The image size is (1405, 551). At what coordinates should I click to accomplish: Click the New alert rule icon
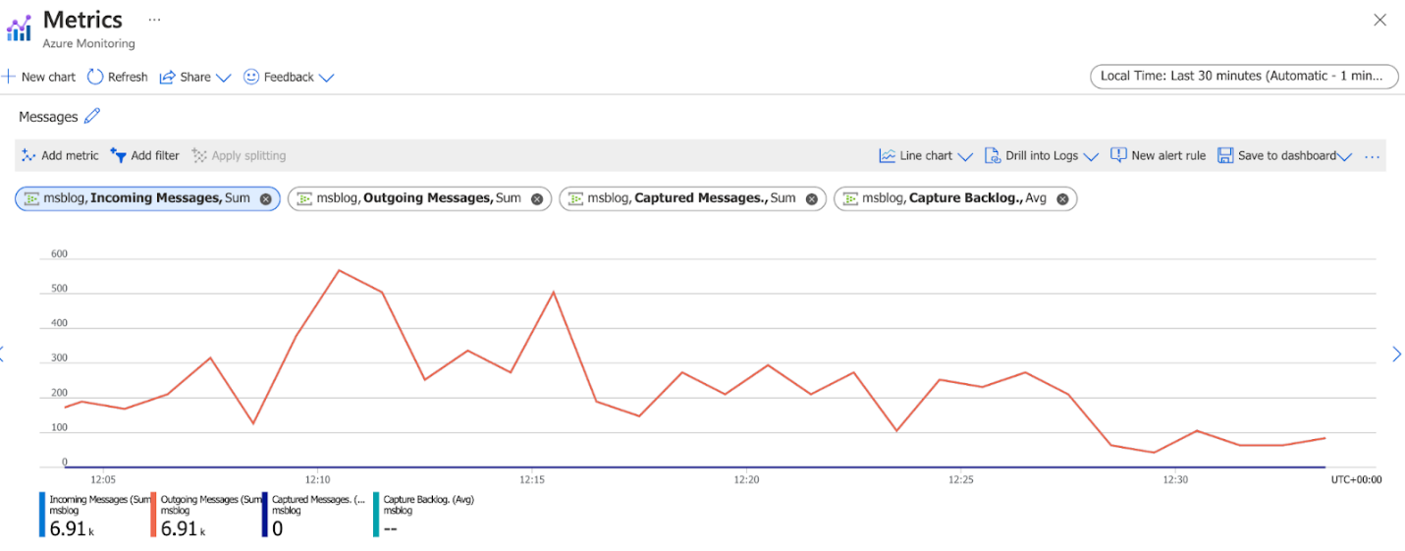[1118, 155]
